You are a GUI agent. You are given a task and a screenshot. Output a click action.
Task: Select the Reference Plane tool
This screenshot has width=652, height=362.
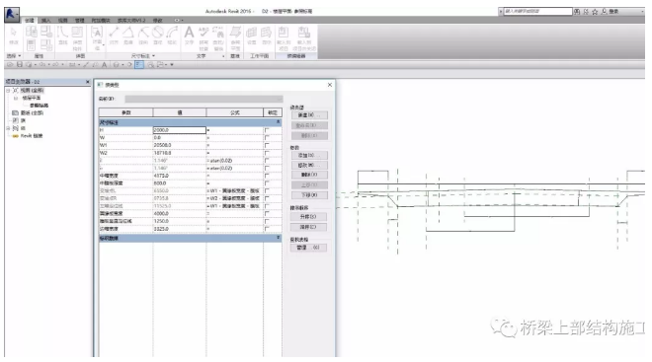235,37
